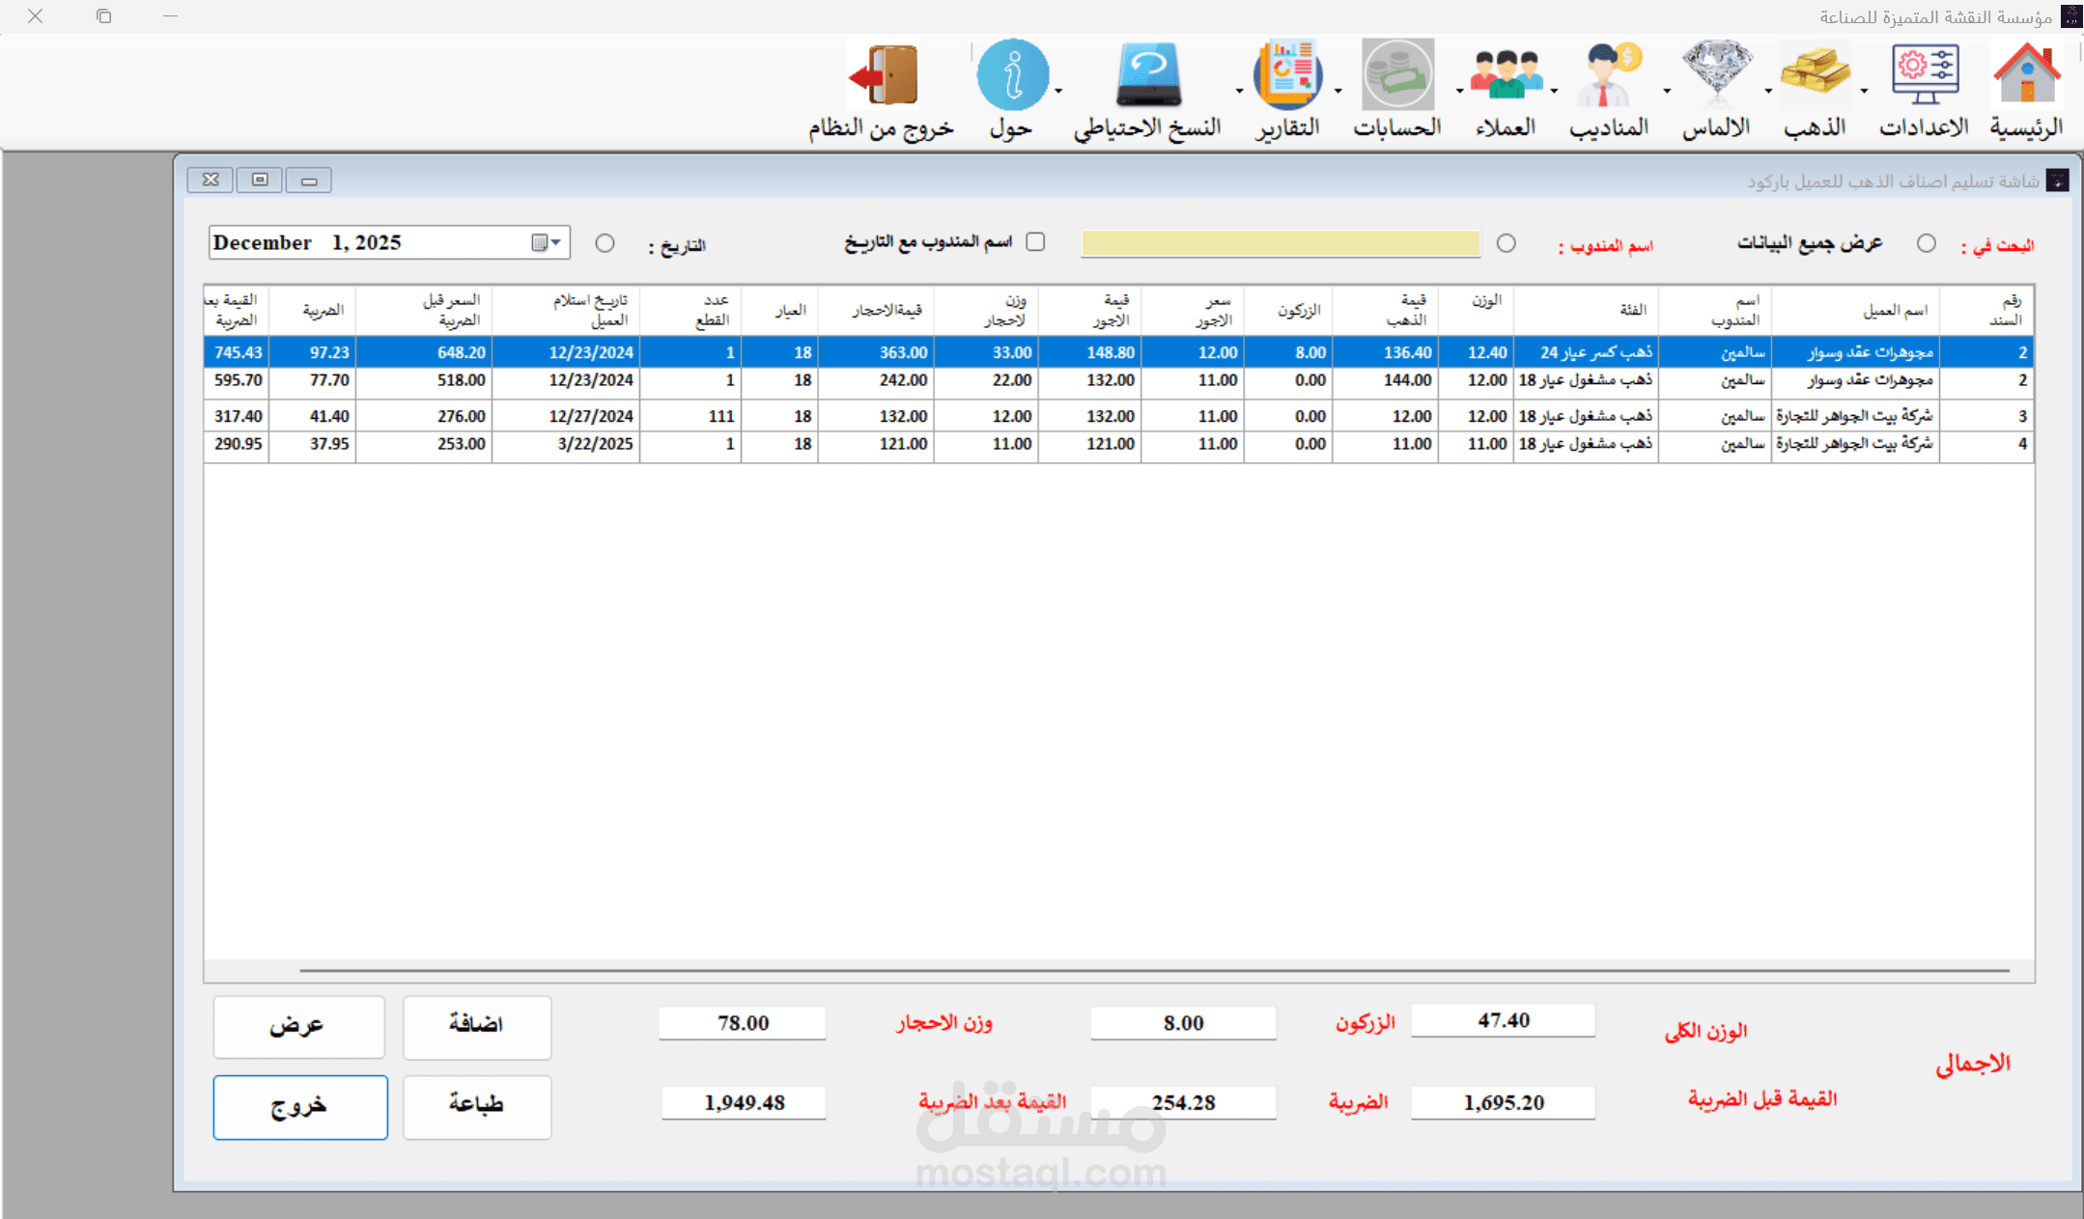The width and height of the screenshot is (2084, 1219).
Task: Expand the الالماس dropdown arrow
Action: (1667, 92)
